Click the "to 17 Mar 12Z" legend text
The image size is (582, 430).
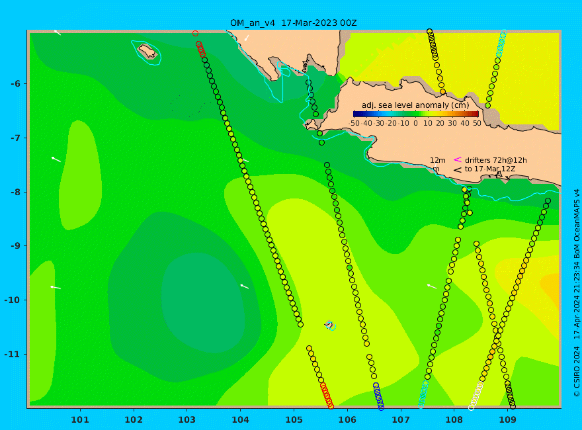tap(490, 169)
